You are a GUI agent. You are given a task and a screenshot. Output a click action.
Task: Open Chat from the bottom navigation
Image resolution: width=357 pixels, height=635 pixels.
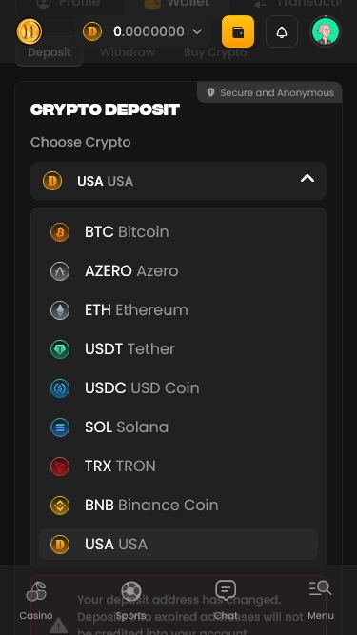tap(226, 601)
